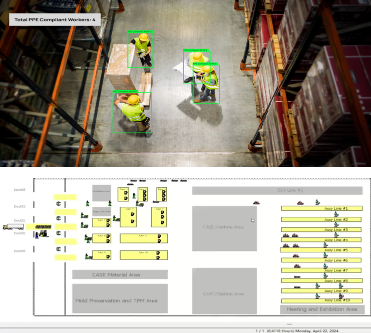This screenshot has width=371, height=333.
Task: Select the stack of pallets on the dock lane
Action: (43, 227)
